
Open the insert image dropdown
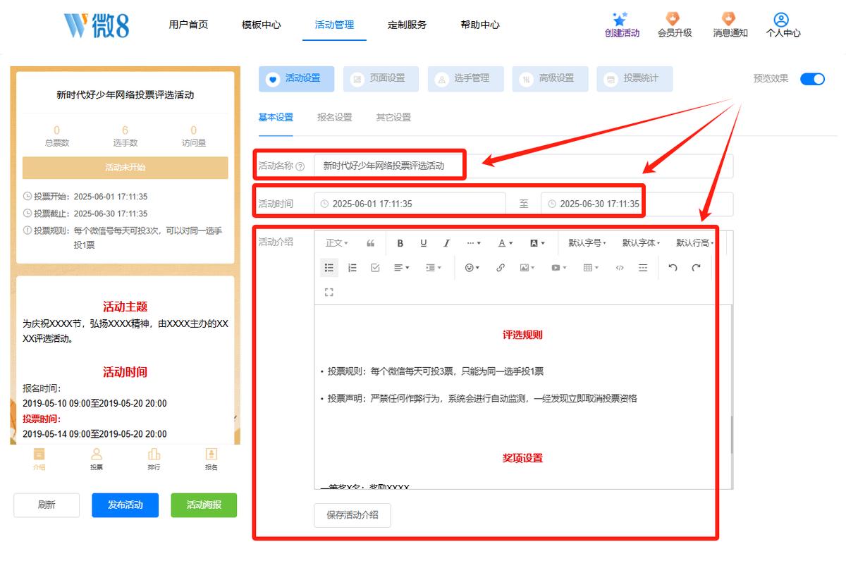527,268
